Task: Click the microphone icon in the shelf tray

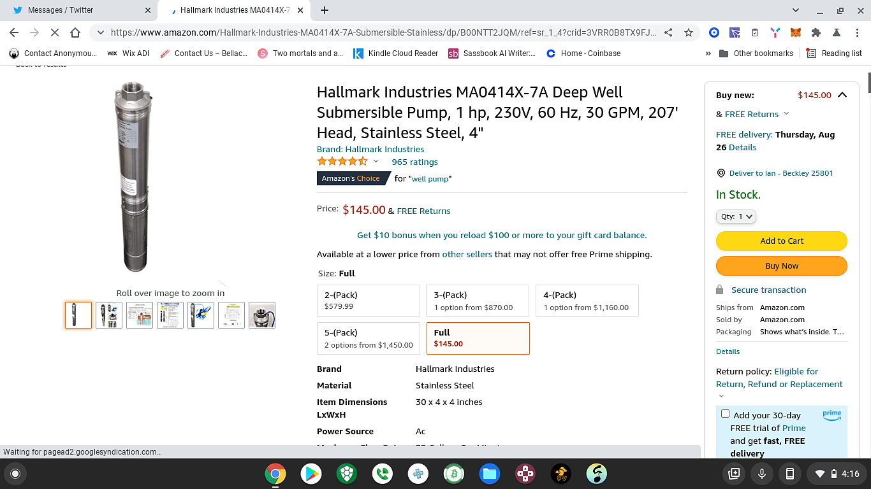Action: coord(761,474)
